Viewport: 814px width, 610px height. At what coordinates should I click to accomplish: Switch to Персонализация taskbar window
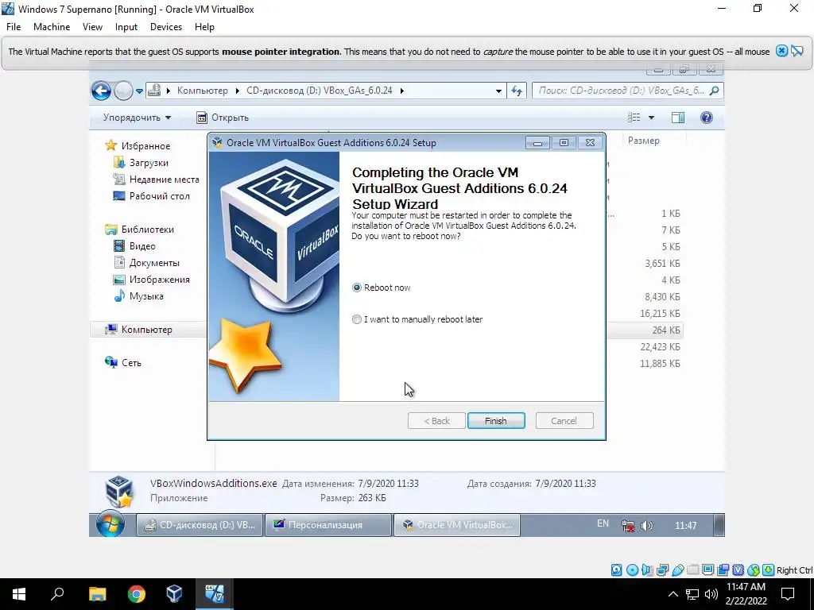[x=328, y=525]
